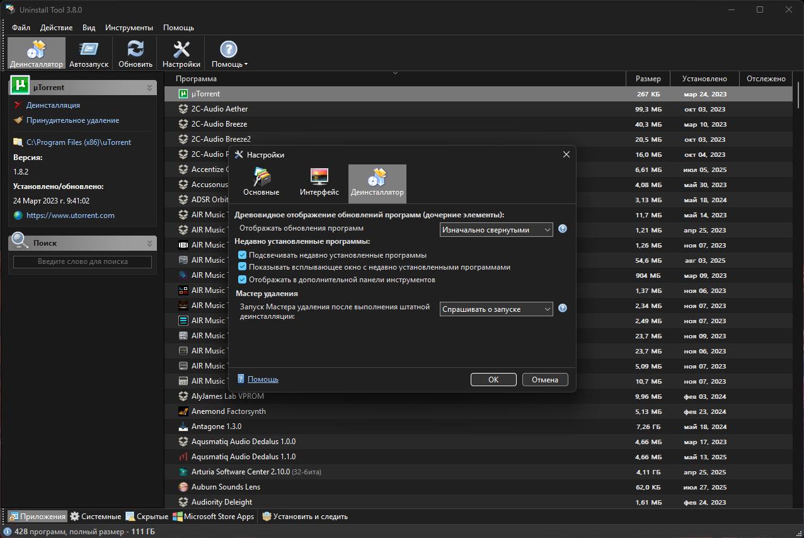Select the 2C-Audio Breeze2 row icon
804x538 pixels.
(183, 139)
